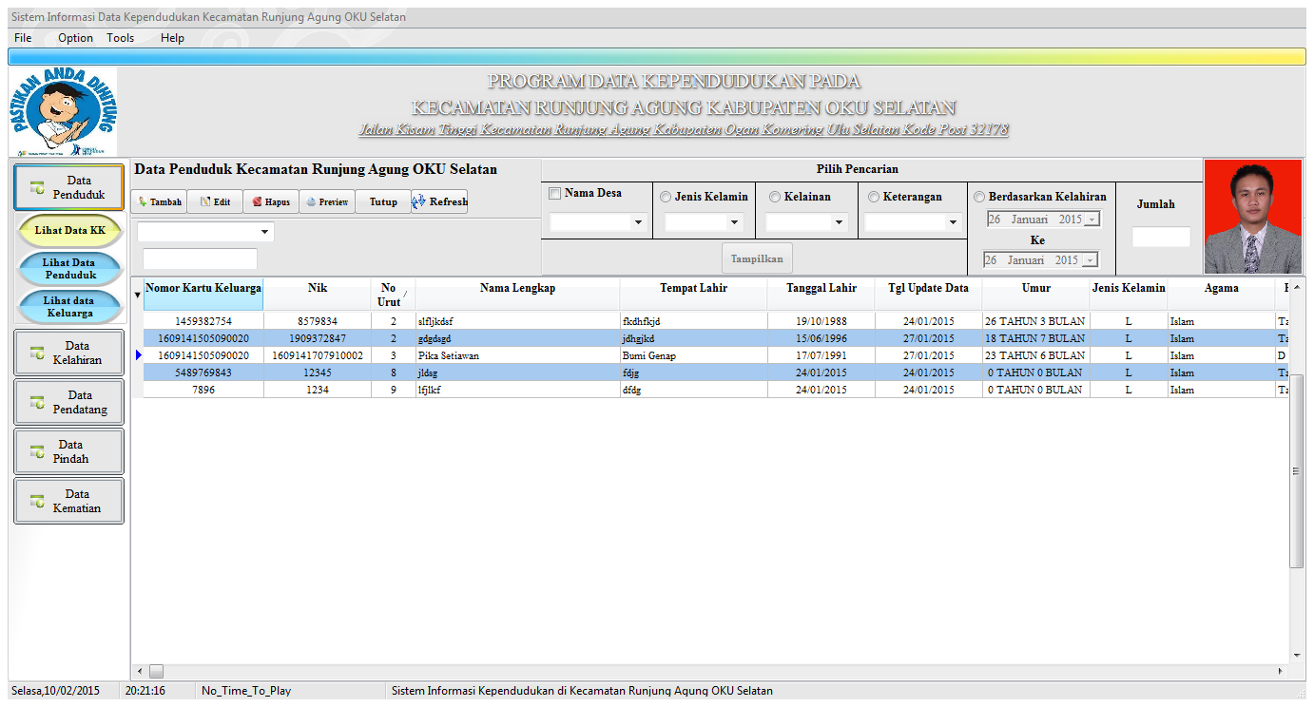This screenshot has width=1314, height=707.
Task: Enable the Nama Desa checkbox
Action: coord(552,192)
